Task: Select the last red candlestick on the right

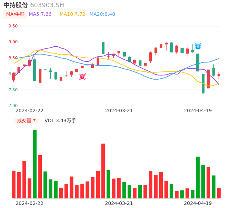Action: [x=219, y=75]
